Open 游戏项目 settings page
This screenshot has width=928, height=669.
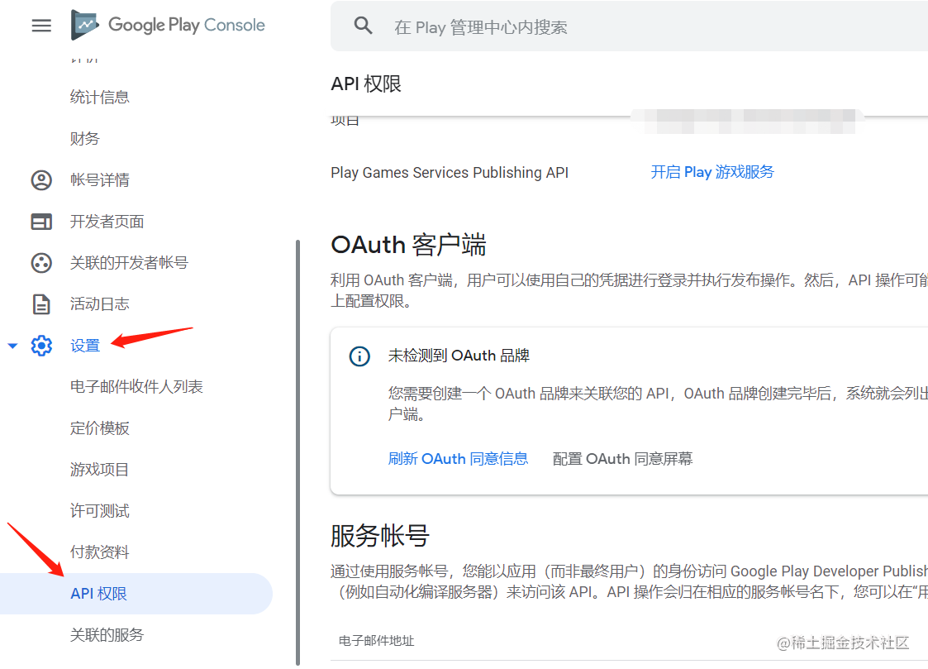pyautogui.click(x=99, y=470)
